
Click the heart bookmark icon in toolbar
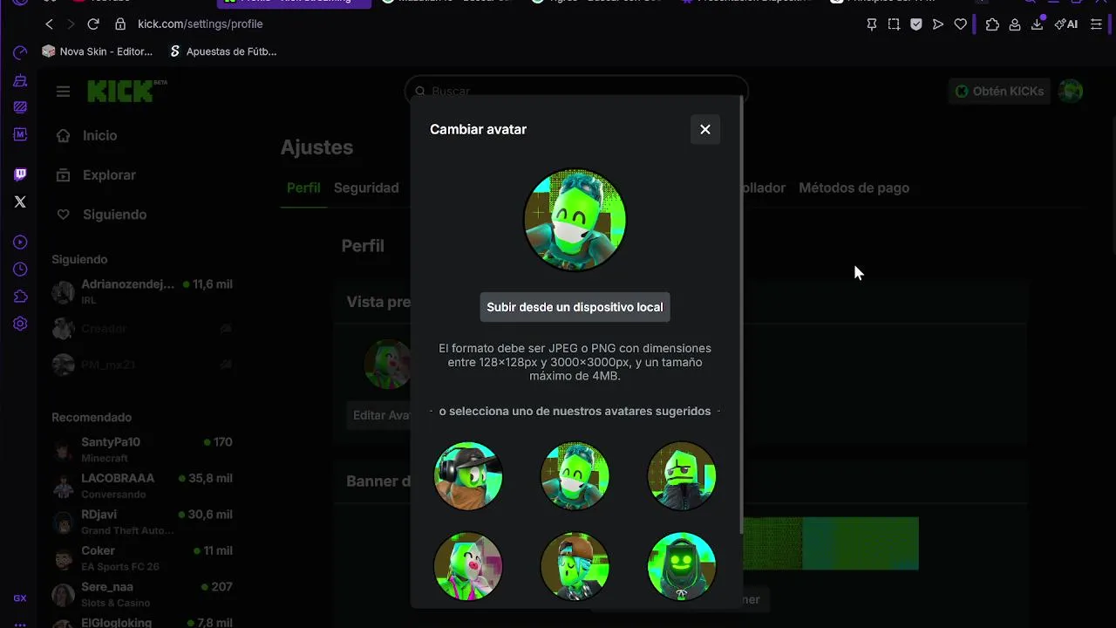click(961, 24)
